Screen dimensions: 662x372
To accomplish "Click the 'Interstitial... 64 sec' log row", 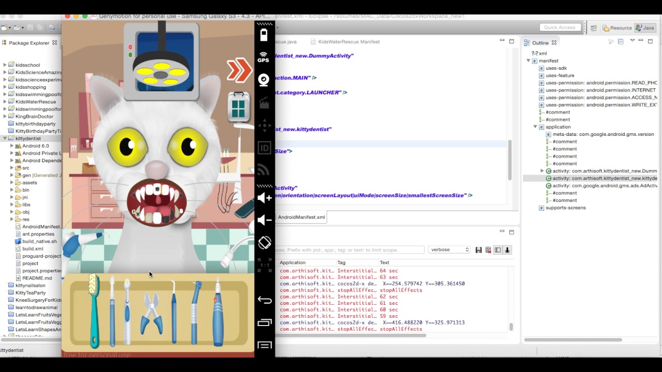I will 393,271.
